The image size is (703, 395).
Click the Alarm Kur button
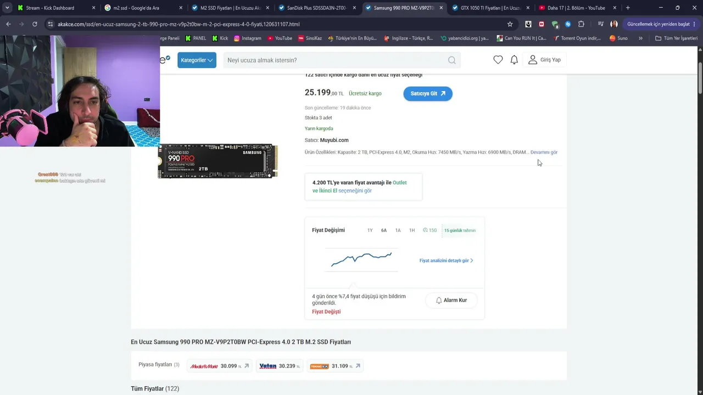[x=451, y=300]
